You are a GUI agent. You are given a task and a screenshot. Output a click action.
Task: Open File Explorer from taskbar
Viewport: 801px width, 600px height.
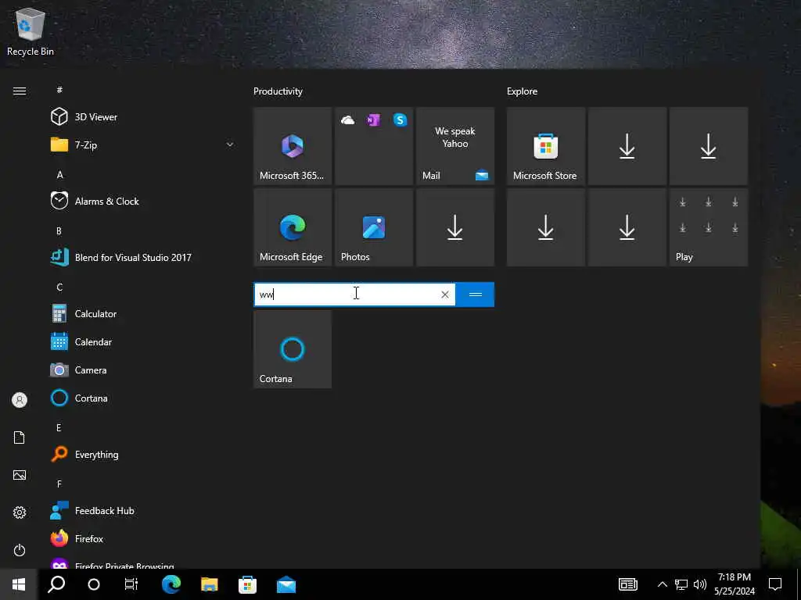click(x=210, y=584)
